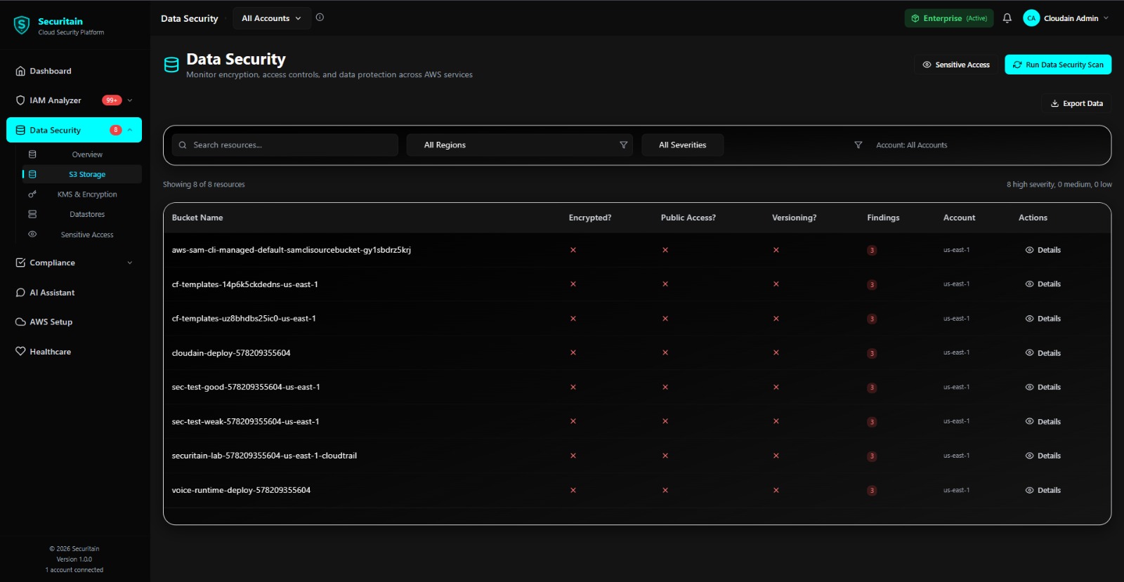
Task: View Details for sec-test-weak bucket
Action: 1043,422
